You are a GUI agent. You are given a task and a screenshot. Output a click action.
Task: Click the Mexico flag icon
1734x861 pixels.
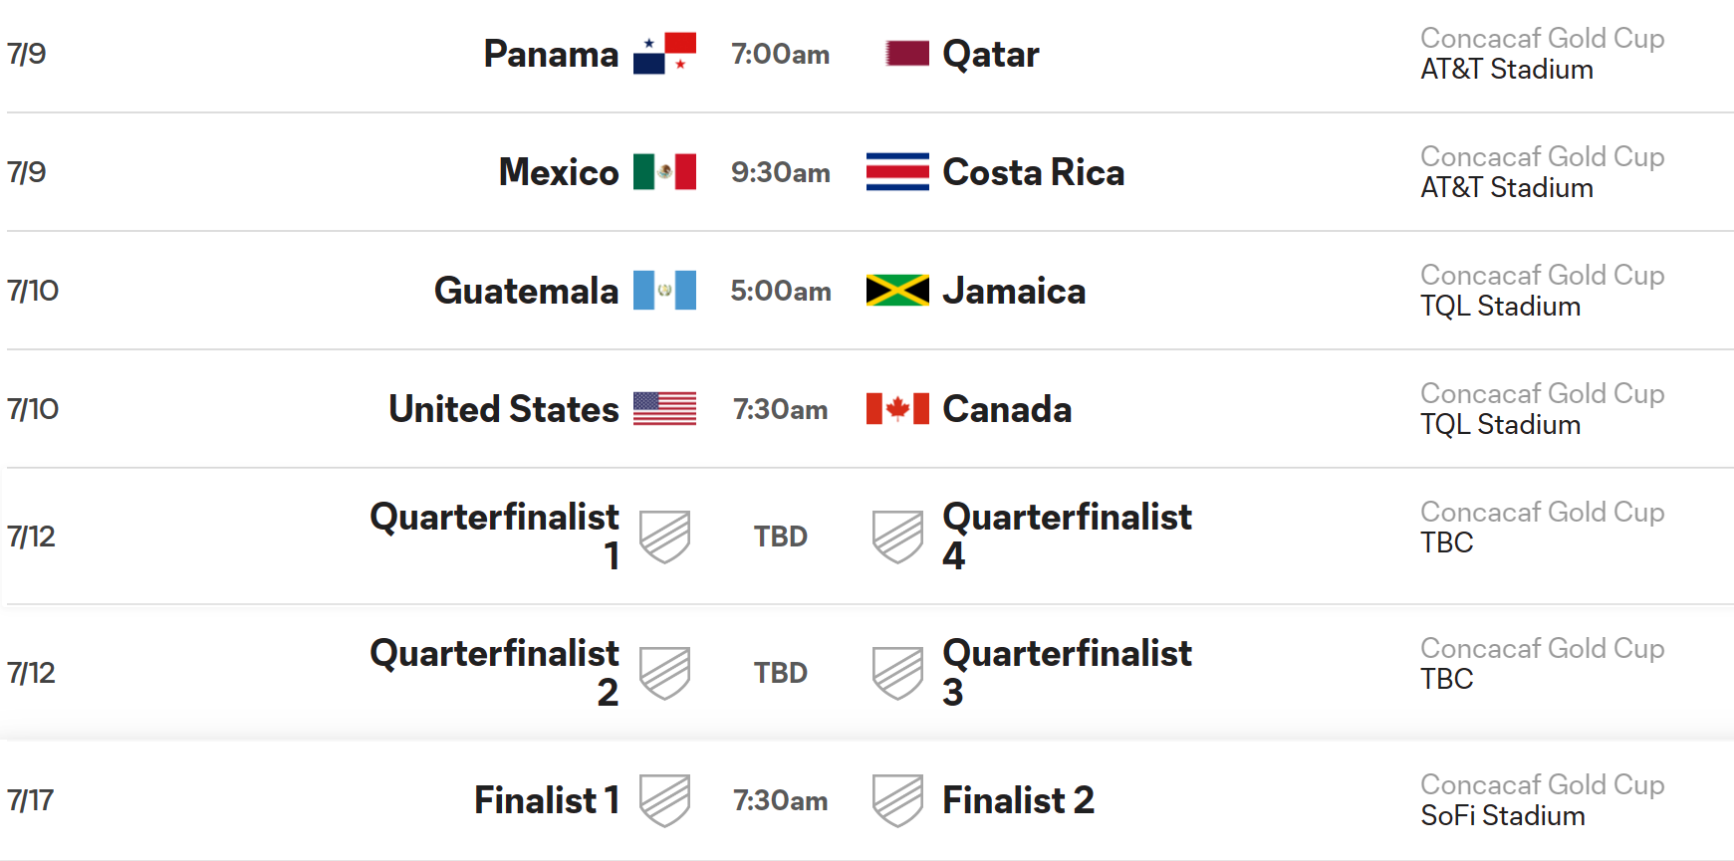click(664, 172)
